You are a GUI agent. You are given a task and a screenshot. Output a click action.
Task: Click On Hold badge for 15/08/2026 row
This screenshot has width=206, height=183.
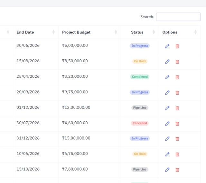140,61
